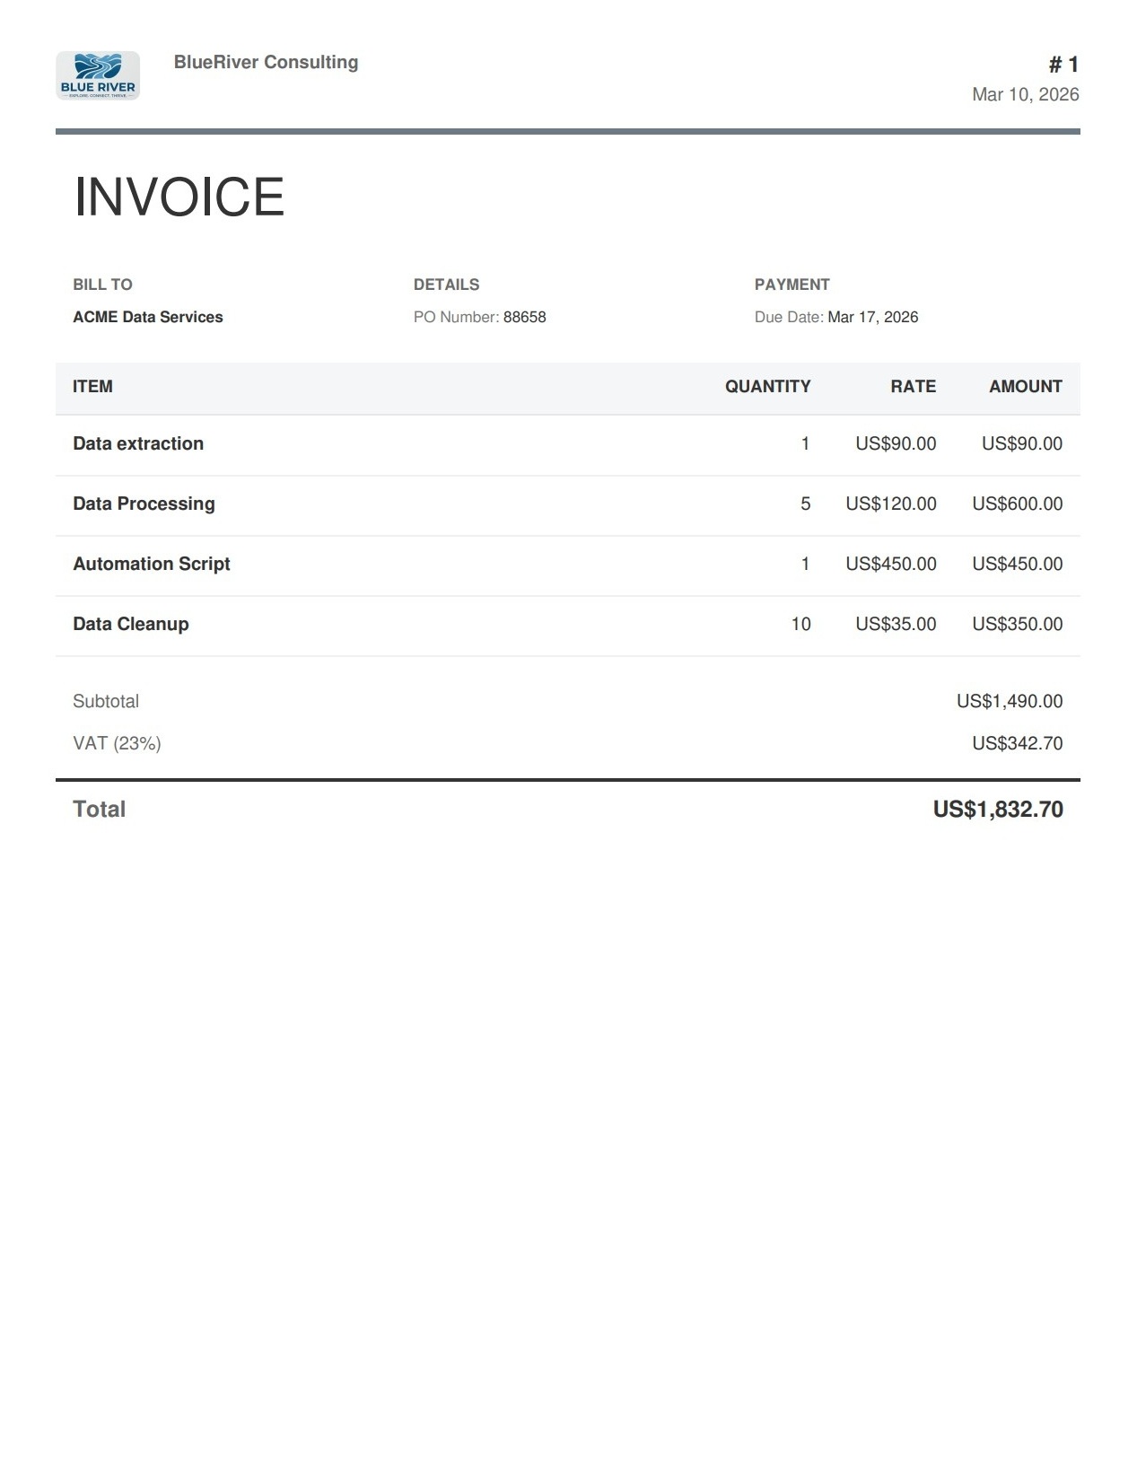Select the invoice number # 1
This screenshot has width=1137, height=1472.
[1063, 65]
